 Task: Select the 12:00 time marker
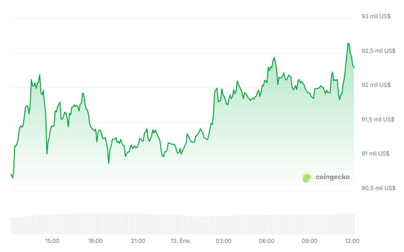[352, 240]
